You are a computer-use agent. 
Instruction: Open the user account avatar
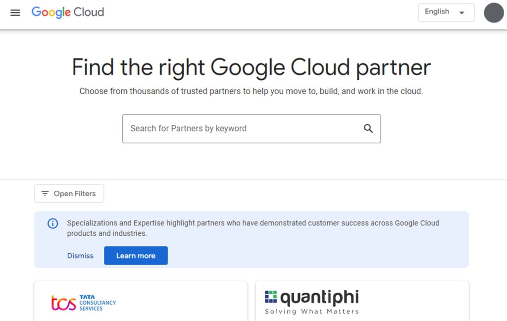[494, 12]
